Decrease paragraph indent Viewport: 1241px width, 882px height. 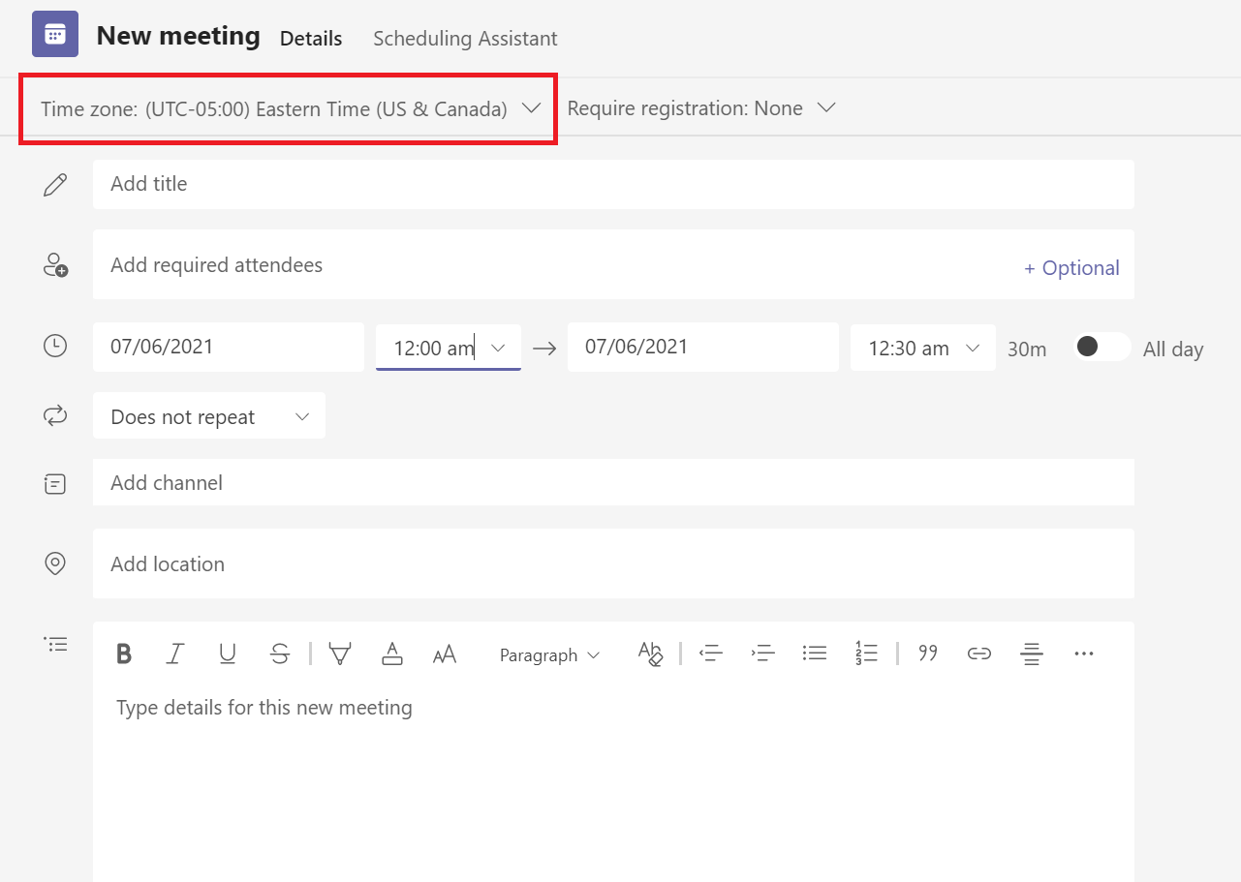(x=711, y=654)
